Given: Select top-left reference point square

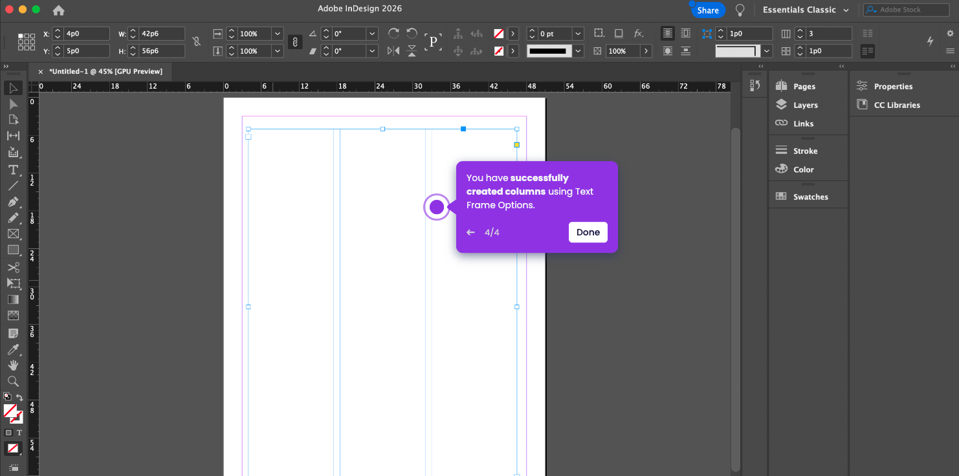Looking at the screenshot, I should point(21,36).
